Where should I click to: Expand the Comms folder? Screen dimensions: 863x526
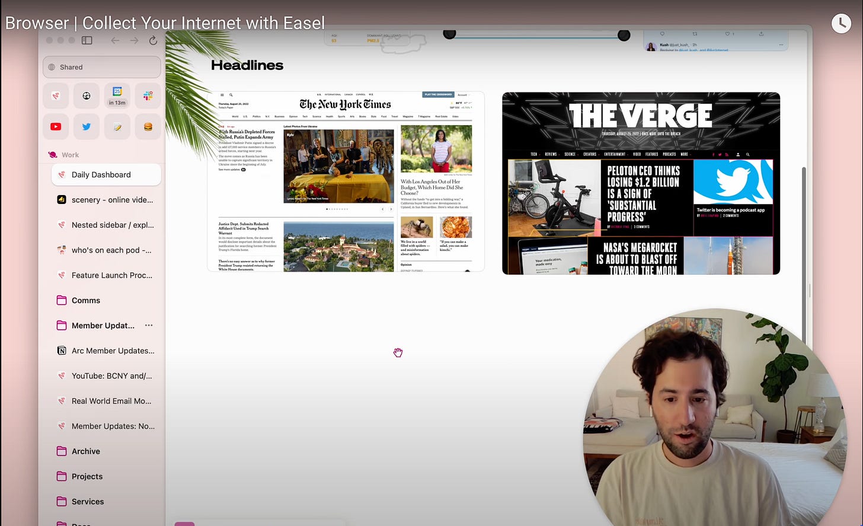click(106, 300)
